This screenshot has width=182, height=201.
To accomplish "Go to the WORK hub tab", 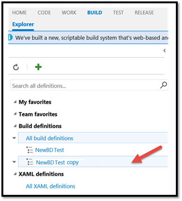I will click(69, 13).
